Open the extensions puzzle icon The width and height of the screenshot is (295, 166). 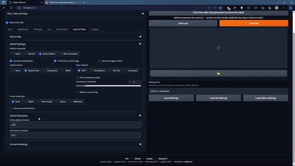[x=248, y=8]
